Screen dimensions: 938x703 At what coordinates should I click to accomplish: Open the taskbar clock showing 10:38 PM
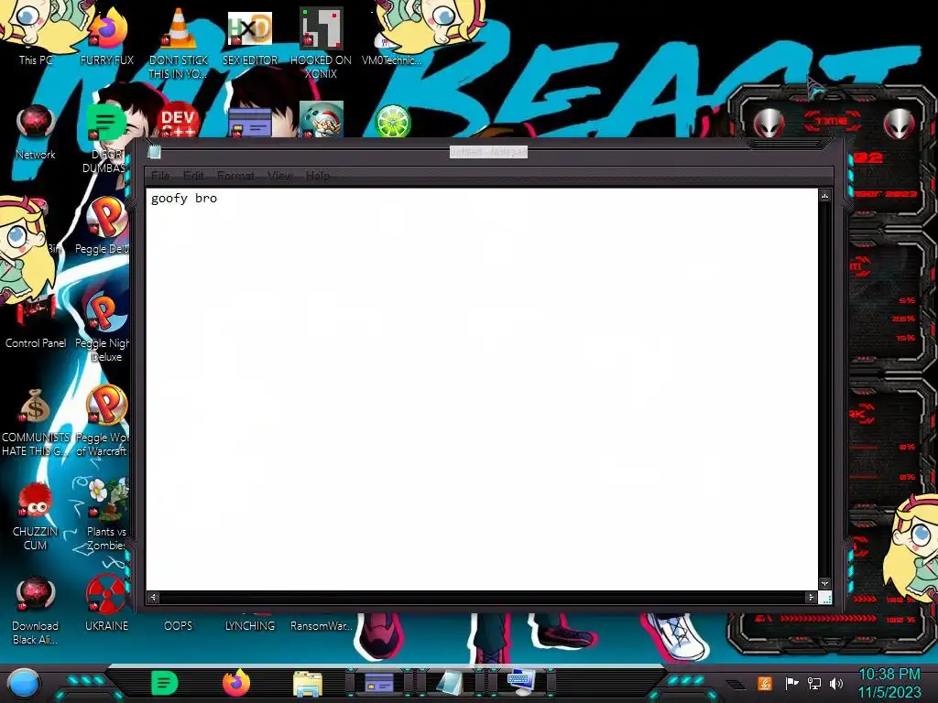(x=889, y=683)
